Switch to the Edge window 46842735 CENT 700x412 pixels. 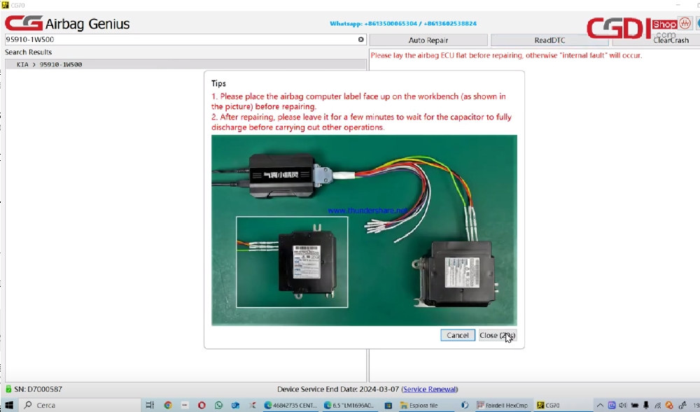click(290, 405)
